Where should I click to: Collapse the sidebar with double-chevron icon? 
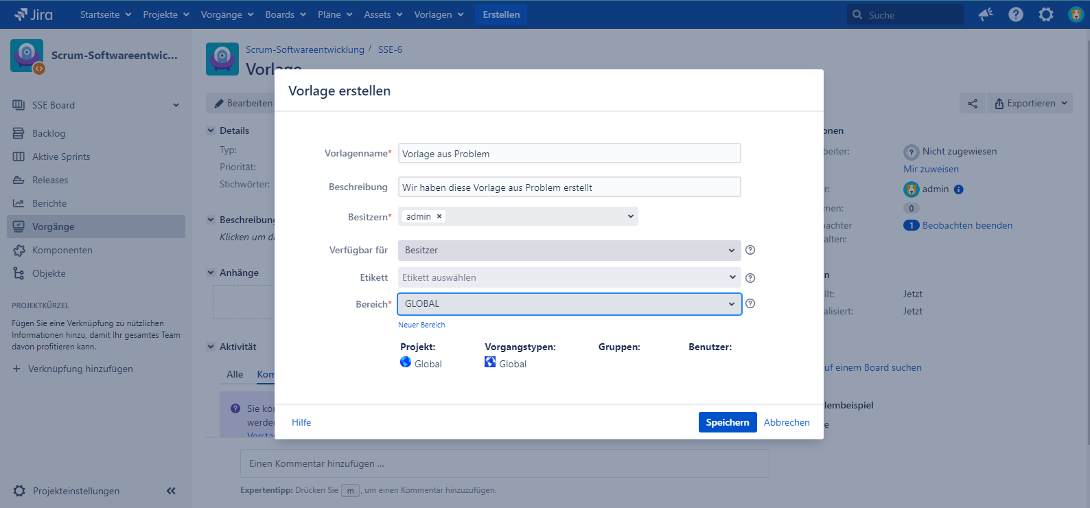[x=171, y=491]
